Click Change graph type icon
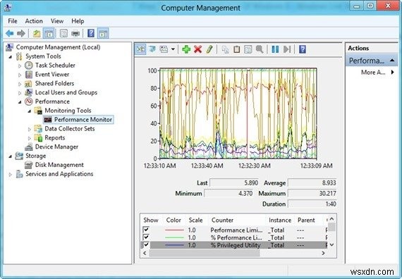The width and height of the screenshot is (402, 279). tap(164, 49)
